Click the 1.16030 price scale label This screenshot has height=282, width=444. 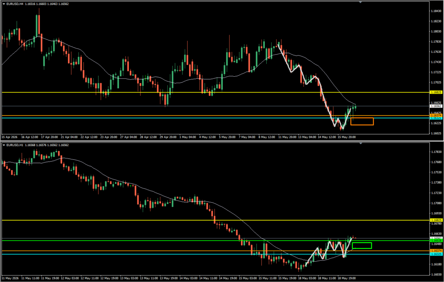point(436,274)
